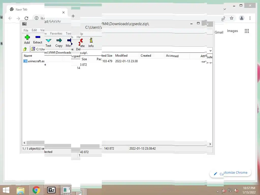Open the Gmail link
Screen dimensions: 260x195
tap(219, 32)
